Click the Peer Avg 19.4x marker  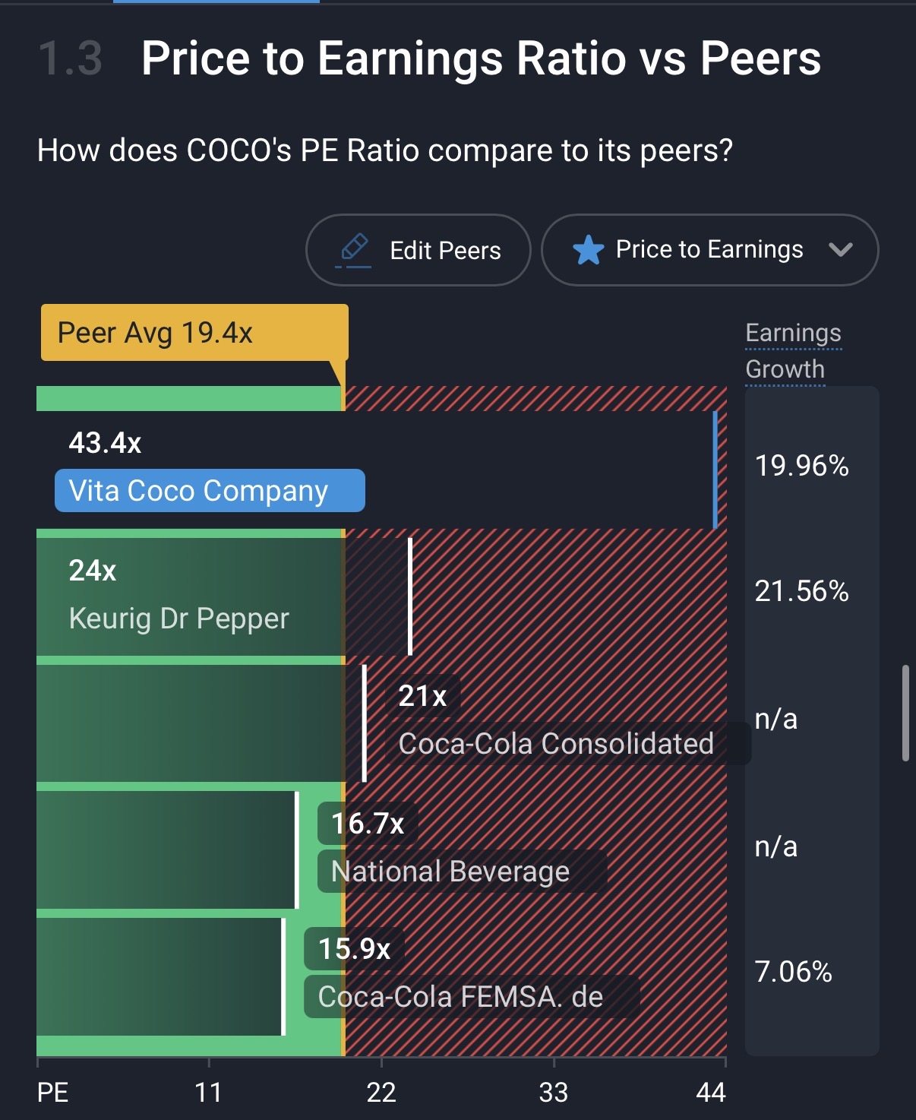pyautogui.click(x=194, y=333)
